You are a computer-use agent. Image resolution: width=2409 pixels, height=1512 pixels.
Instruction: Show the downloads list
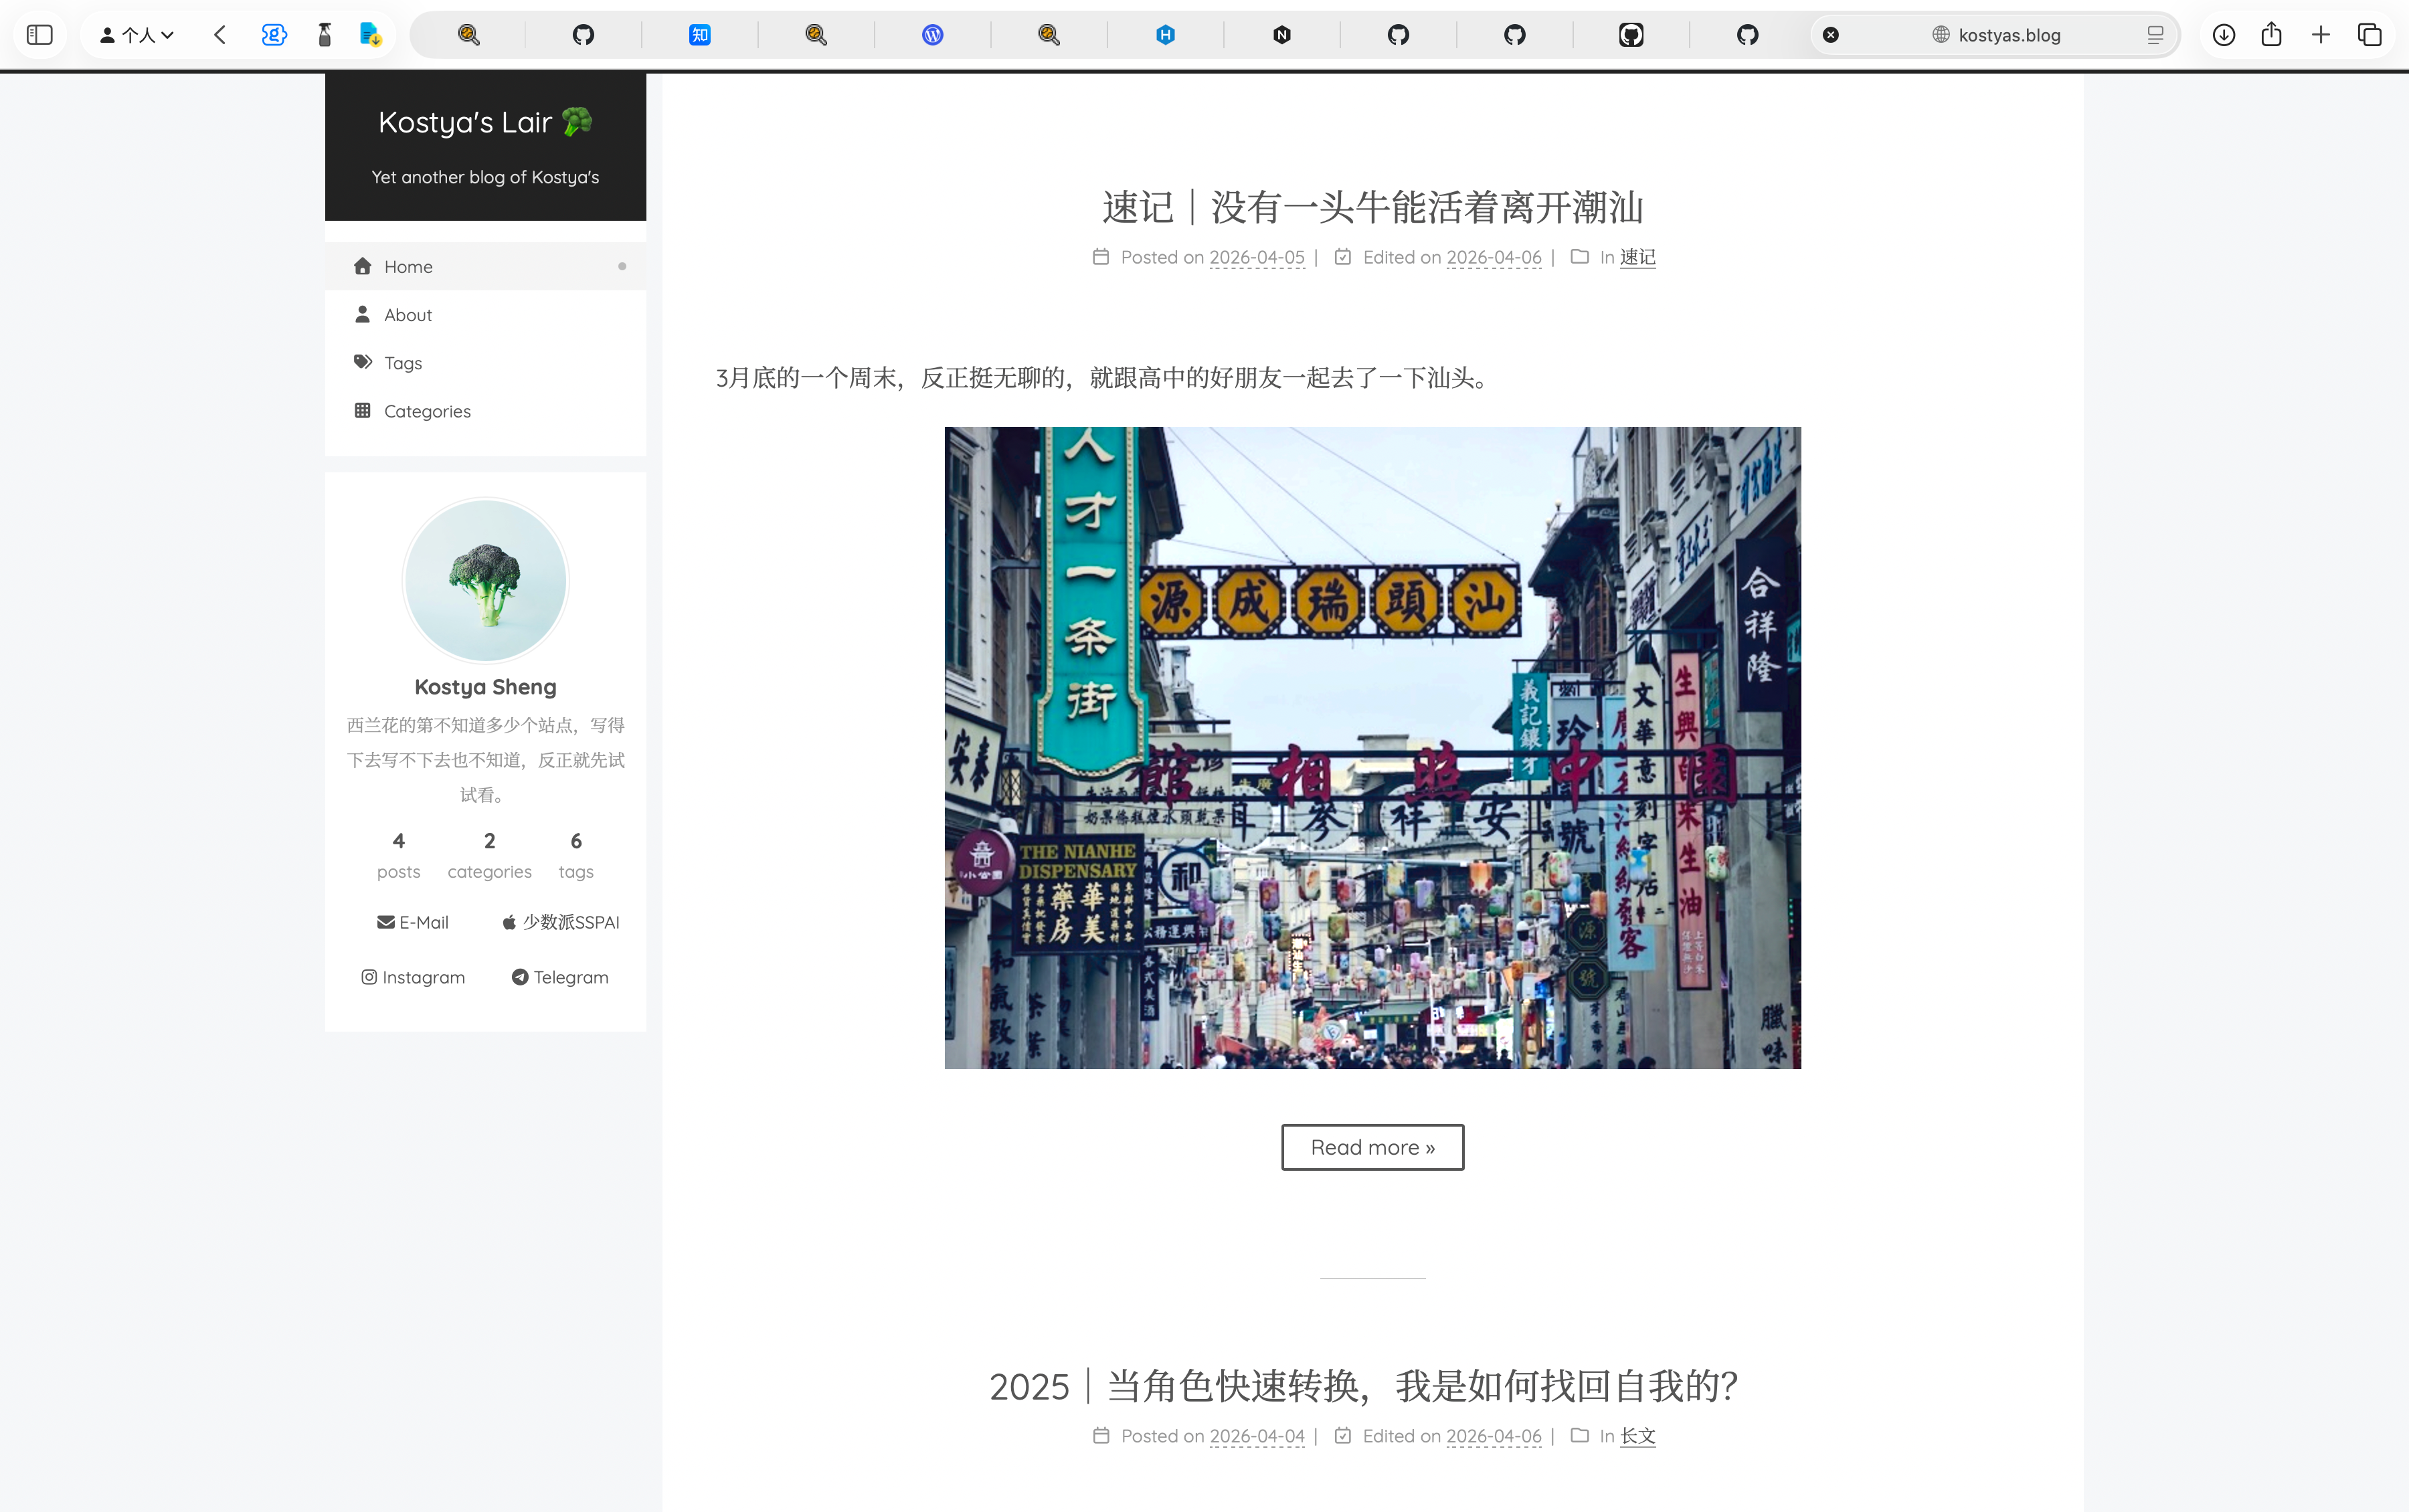point(2223,35)
